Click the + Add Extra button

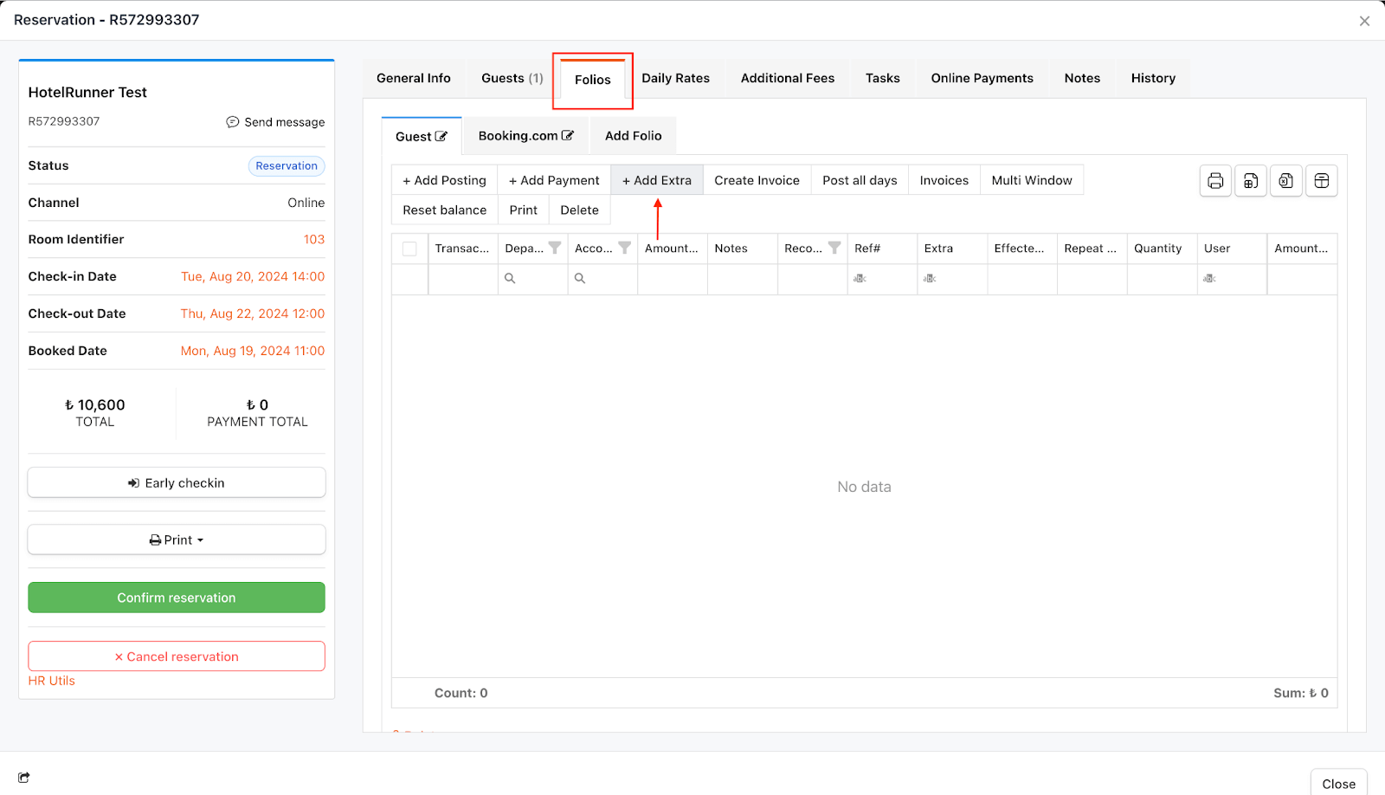coord(657,180)
